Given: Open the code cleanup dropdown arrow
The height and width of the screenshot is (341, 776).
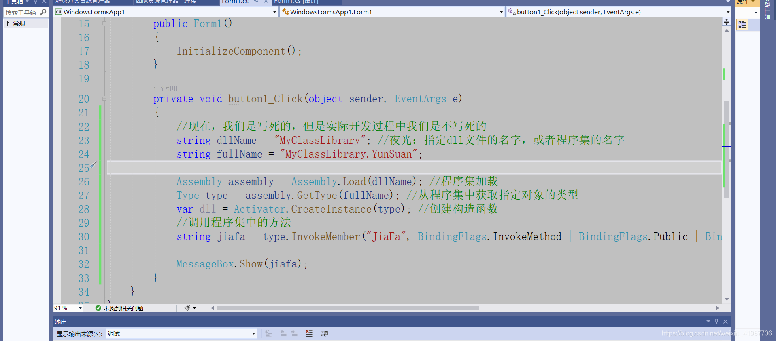Looking at the screenshot, I should pyautogui.click(x=195, y=308).
